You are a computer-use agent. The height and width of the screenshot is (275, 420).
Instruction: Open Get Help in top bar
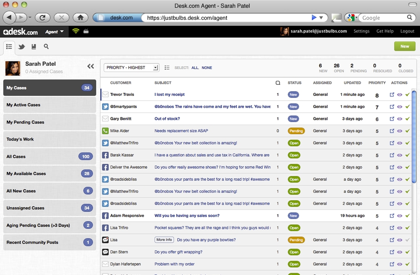(x=385, y=31)
